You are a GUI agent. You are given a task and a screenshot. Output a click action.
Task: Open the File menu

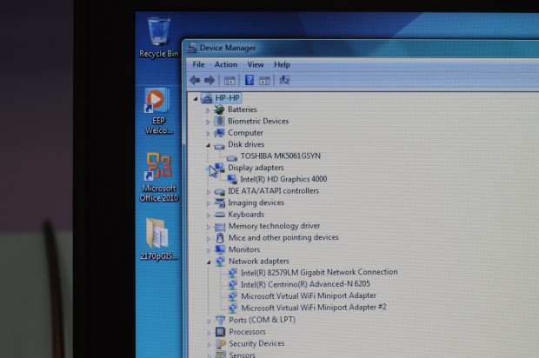198,64
